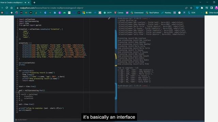Close the 'How to Create a multiprocessing' tab
The height and width of the screenshot is (122, 218).
click(x=29, y=2)
